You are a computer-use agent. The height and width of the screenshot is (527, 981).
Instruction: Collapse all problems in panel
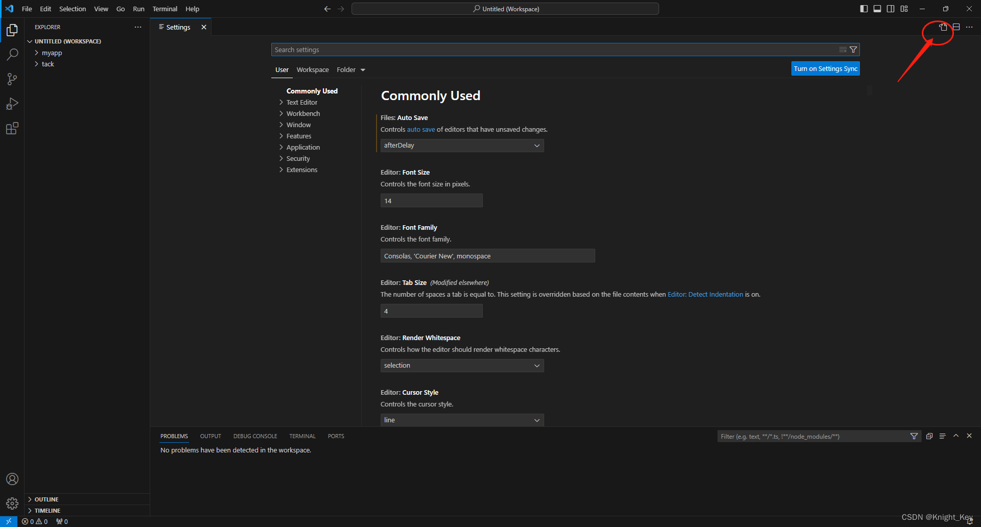pyautogui.click(x=929, y=436)
